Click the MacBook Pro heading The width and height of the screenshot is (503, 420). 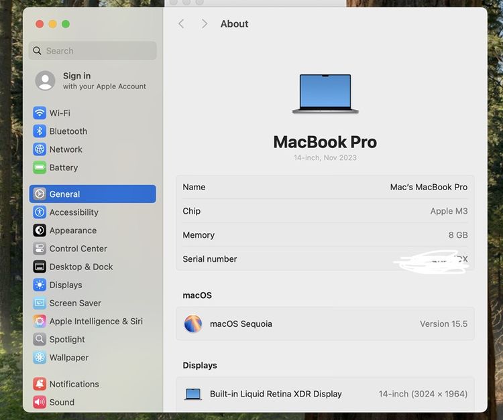pos(325,142)
